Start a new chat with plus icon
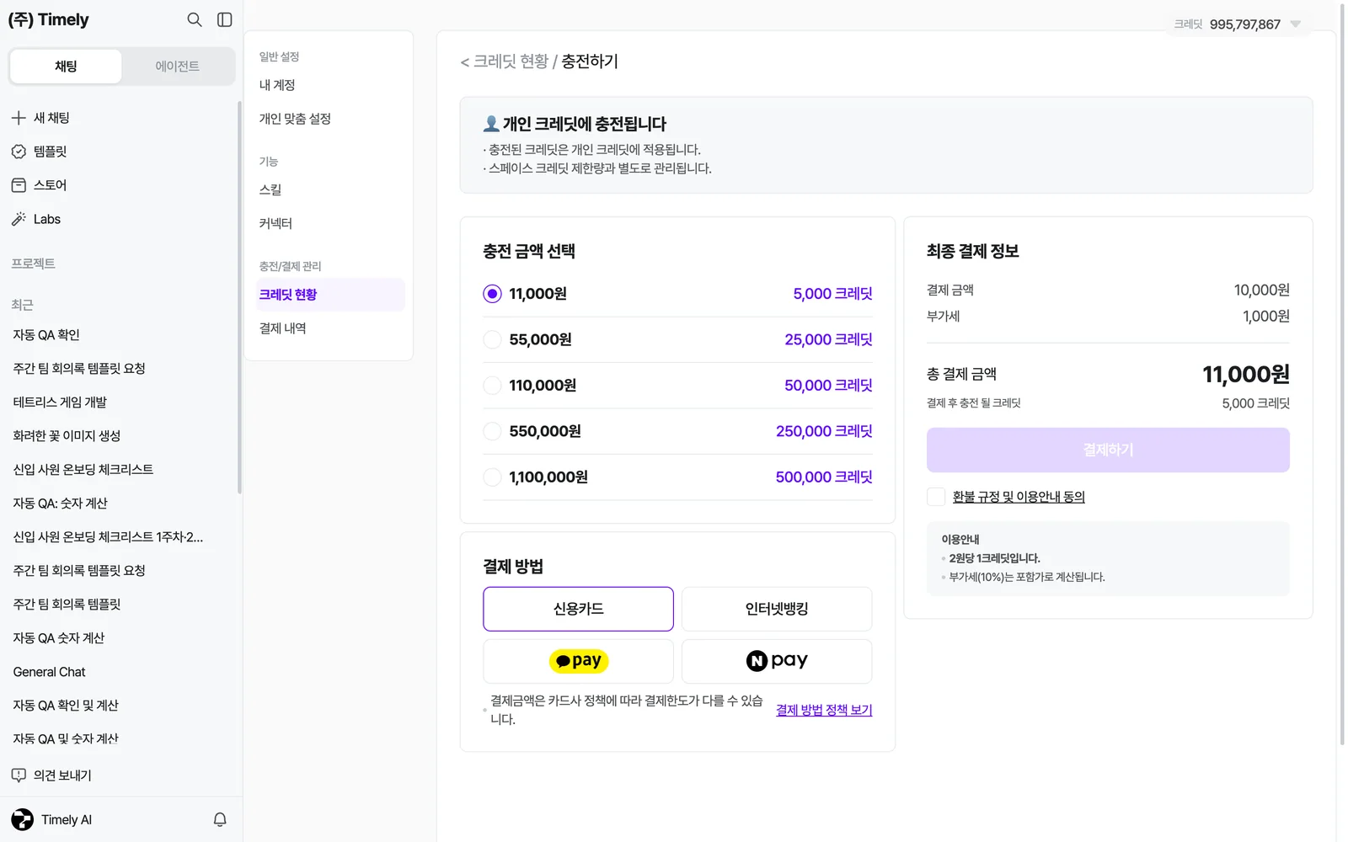Viewport: 1348px width, 842px height. (x=19, y=118)
